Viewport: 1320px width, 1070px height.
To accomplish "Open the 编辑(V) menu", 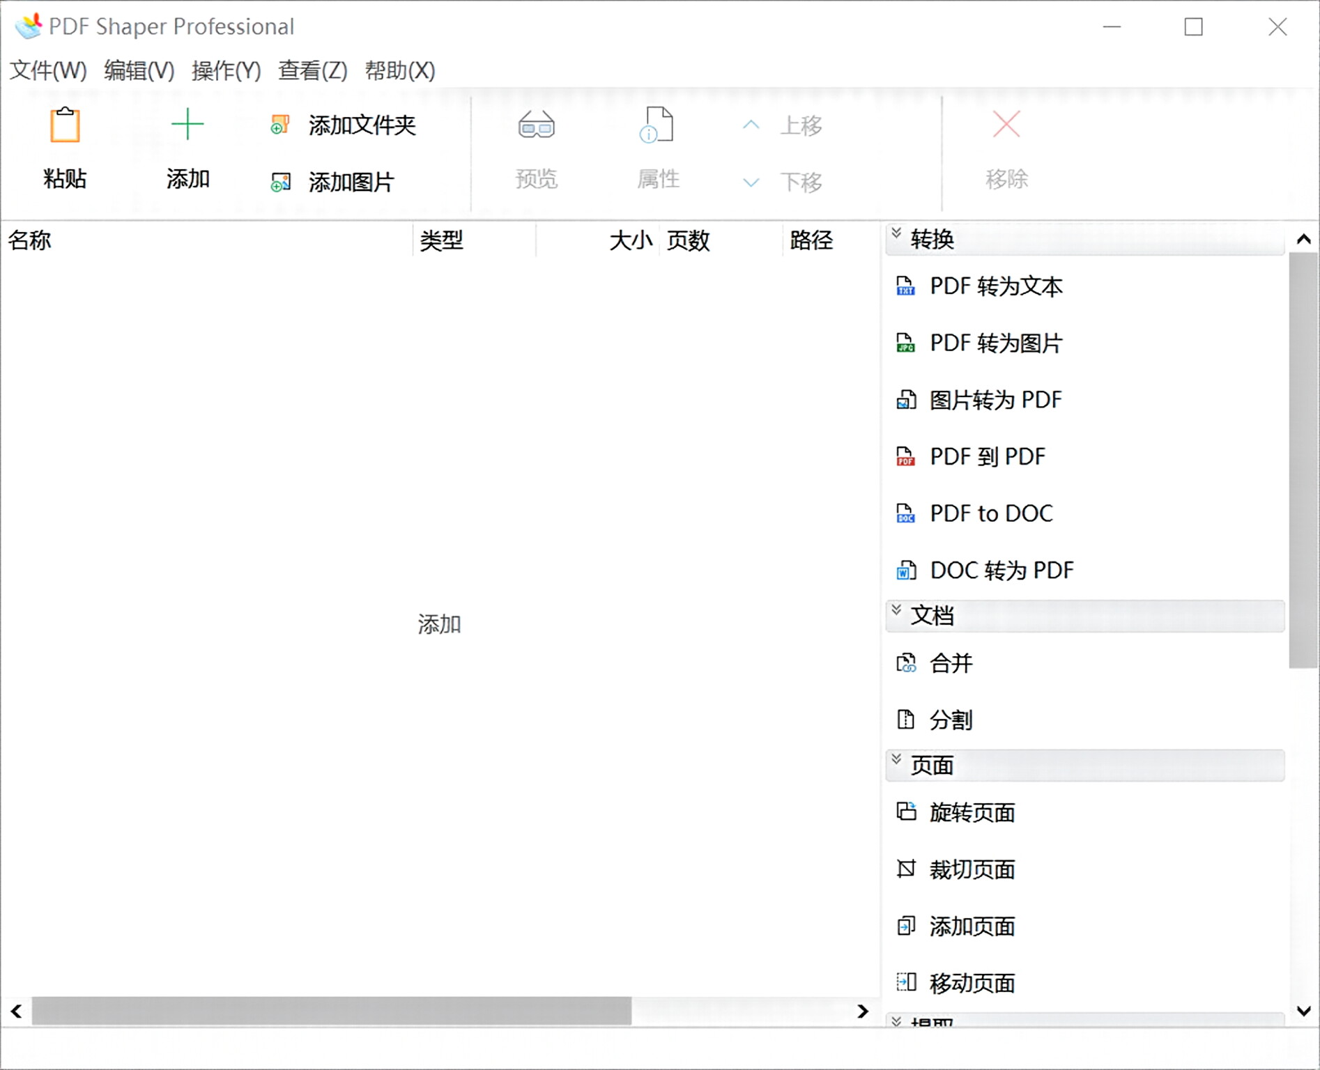I will coord(139,70).
